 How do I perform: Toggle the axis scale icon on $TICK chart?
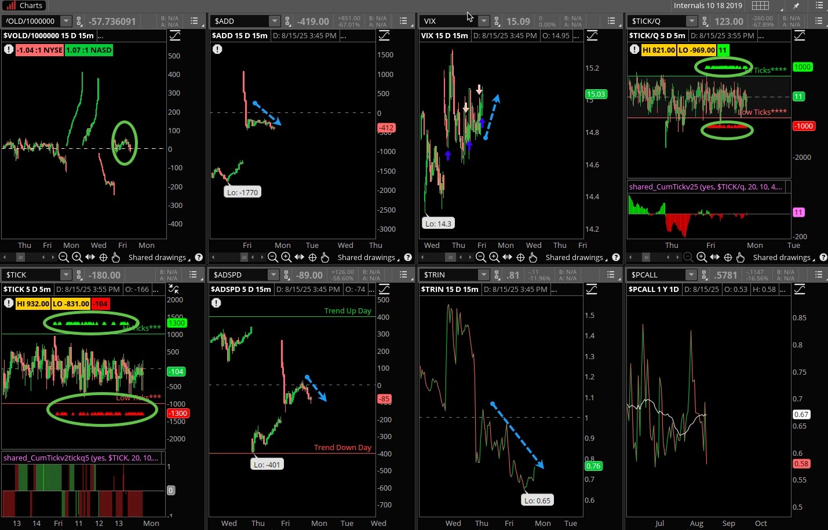[173, 289]
